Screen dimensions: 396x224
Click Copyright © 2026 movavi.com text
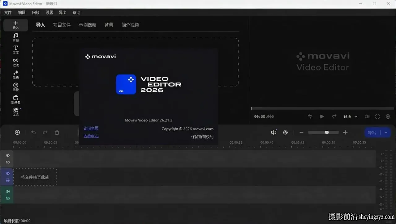[x=187, y=129]
